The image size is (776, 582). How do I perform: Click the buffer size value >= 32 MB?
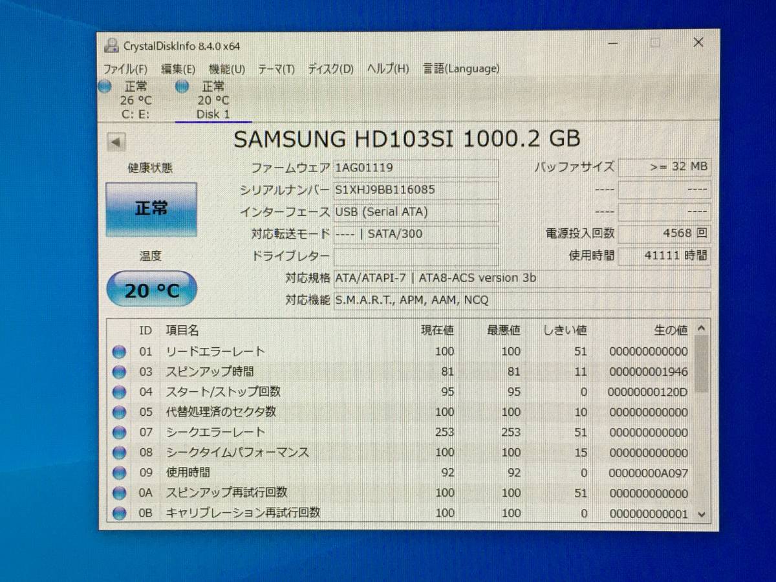pos(665,167)
